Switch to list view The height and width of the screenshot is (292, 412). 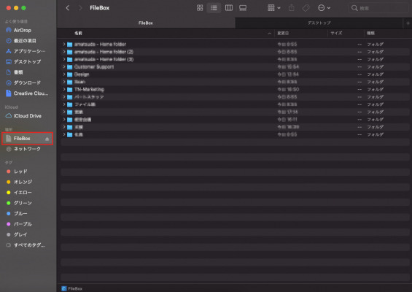[214, 8]
